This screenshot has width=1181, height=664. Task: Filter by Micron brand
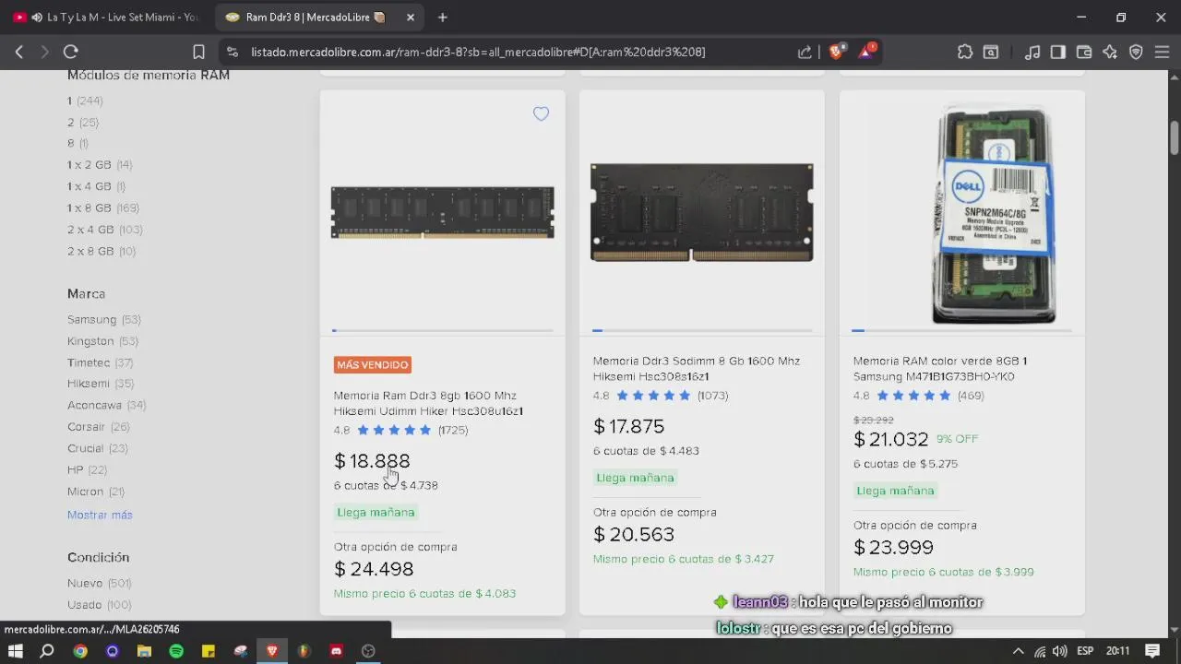click(95, 492)
